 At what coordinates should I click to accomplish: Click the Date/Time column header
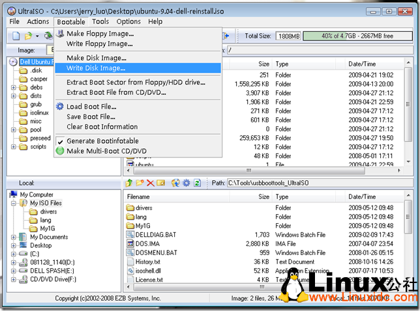point(362,64)
